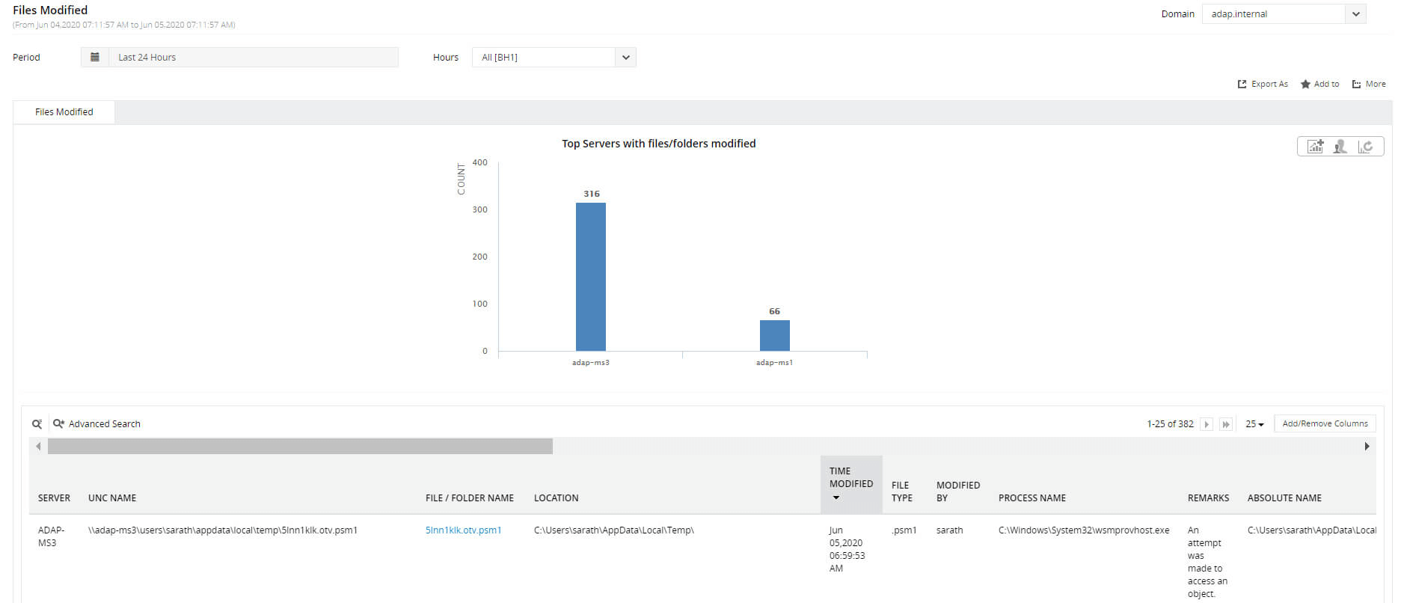The image size is (1401, 603).
Task: Sort by Time Modified column header
Action: click(x=851, y=484)
